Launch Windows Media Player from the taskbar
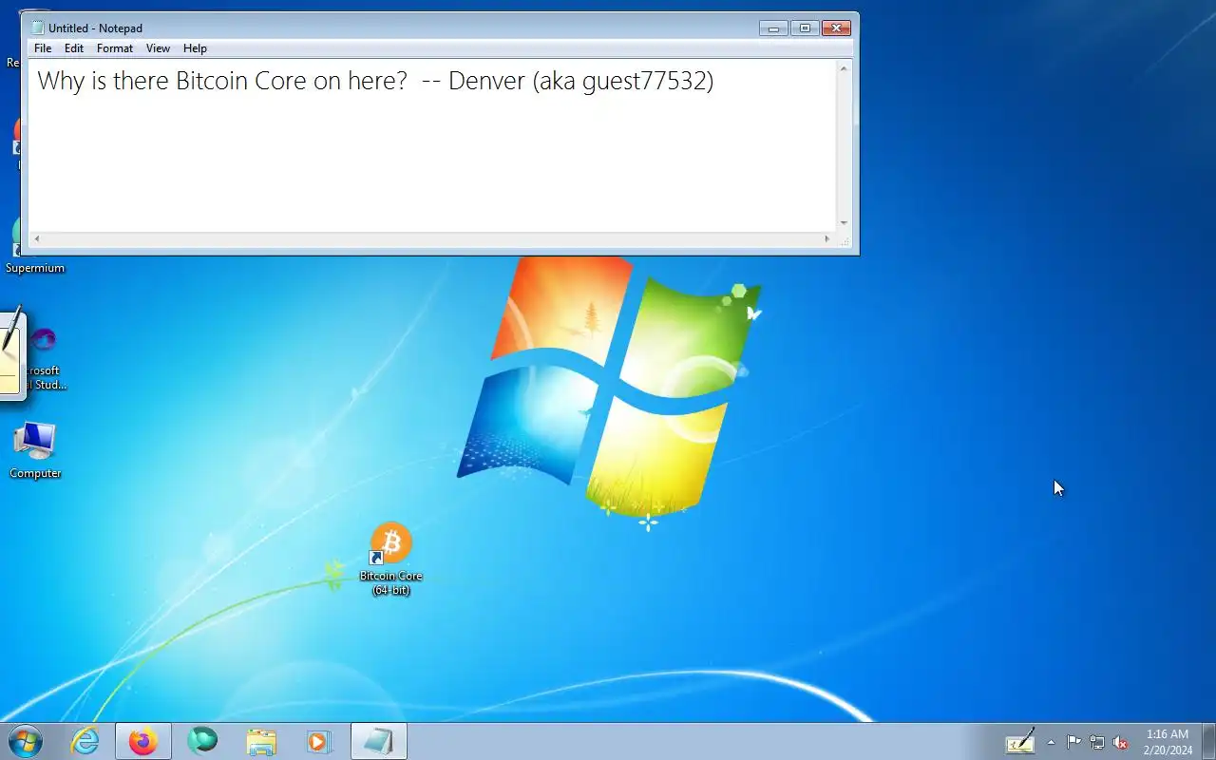This screenshot has height=760, width=1216. click(318, 741)
